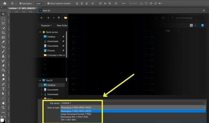Expand Documents under This PC
The height and width of the screenshot is (123, 209).
(x=41, y=90)
